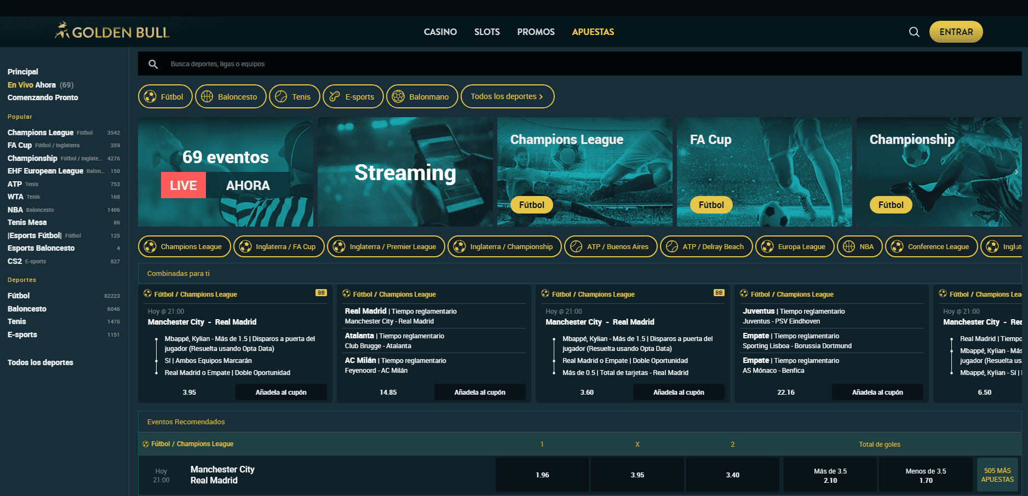
Task: Open the FA Cup banner
Action: (765, 172)
